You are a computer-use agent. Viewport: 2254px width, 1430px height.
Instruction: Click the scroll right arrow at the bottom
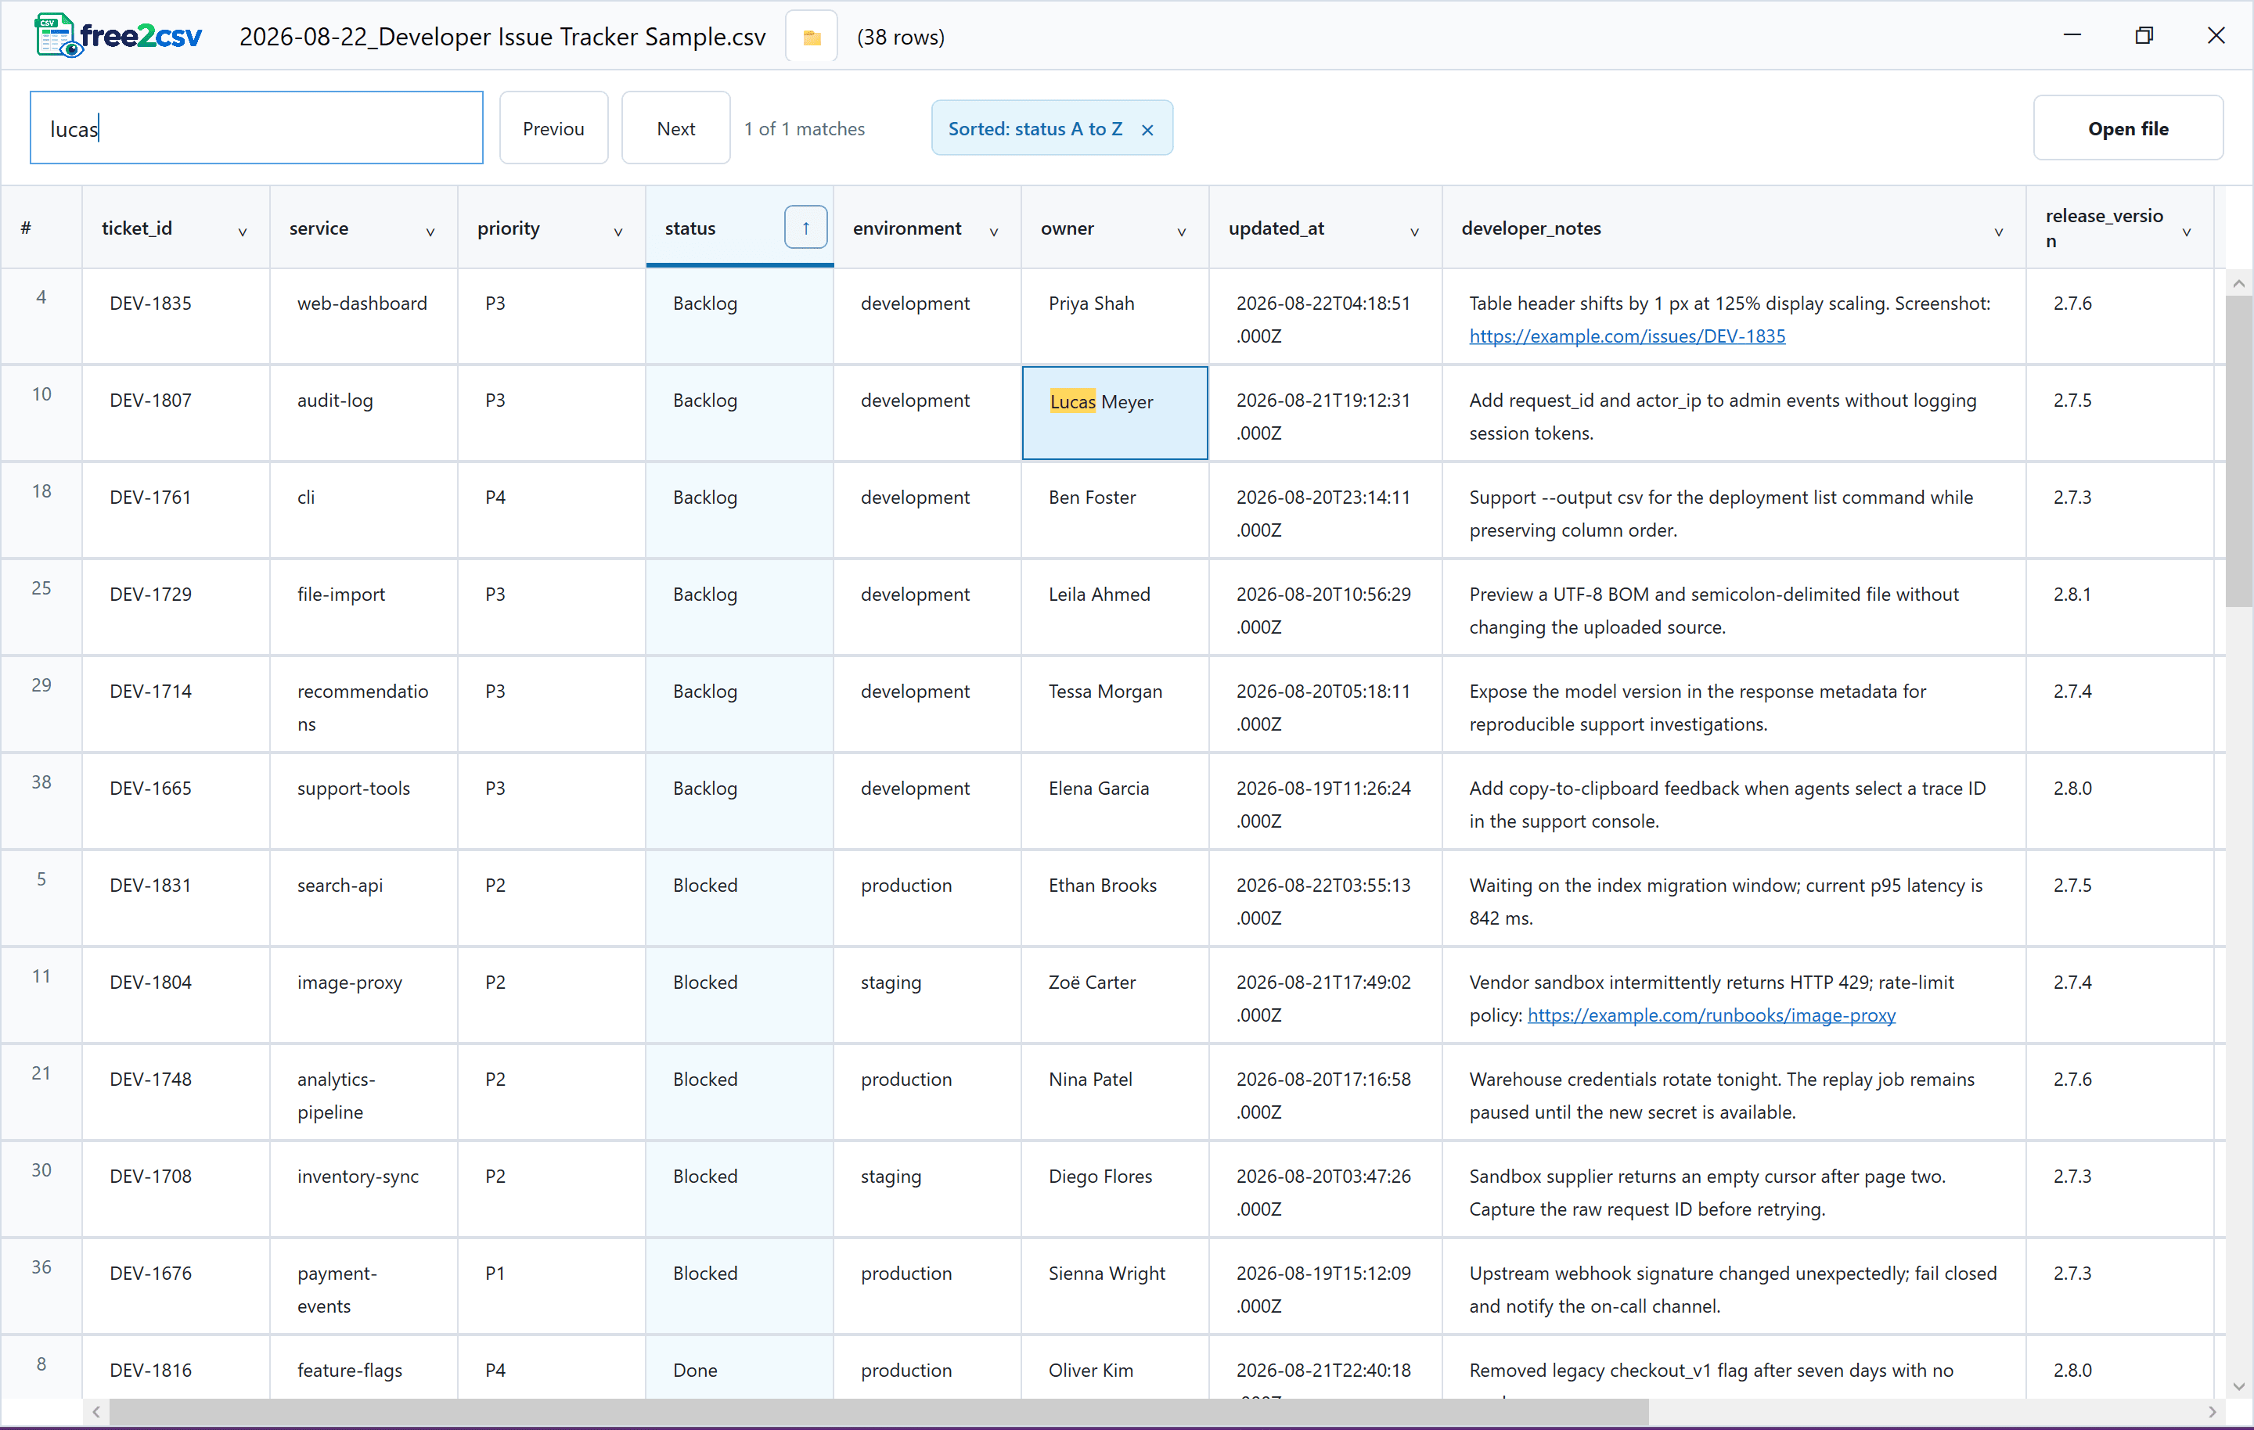(x=2213, y=1412)
